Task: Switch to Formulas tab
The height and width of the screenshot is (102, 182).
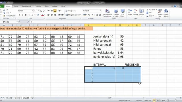Action: tap(38, 6)
